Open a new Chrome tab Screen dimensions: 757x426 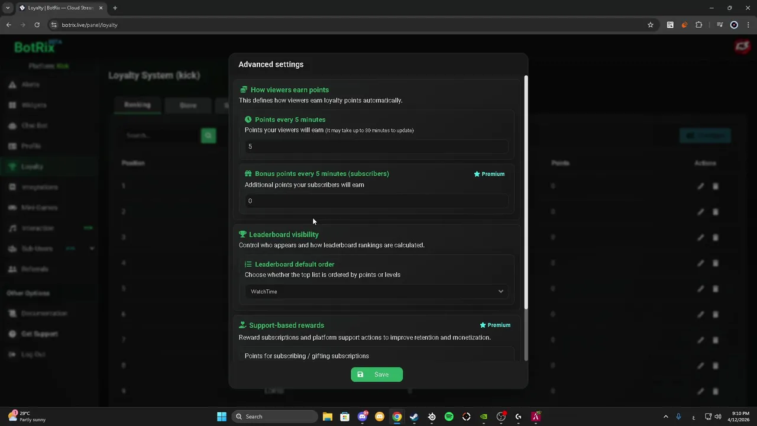point(115,8)
